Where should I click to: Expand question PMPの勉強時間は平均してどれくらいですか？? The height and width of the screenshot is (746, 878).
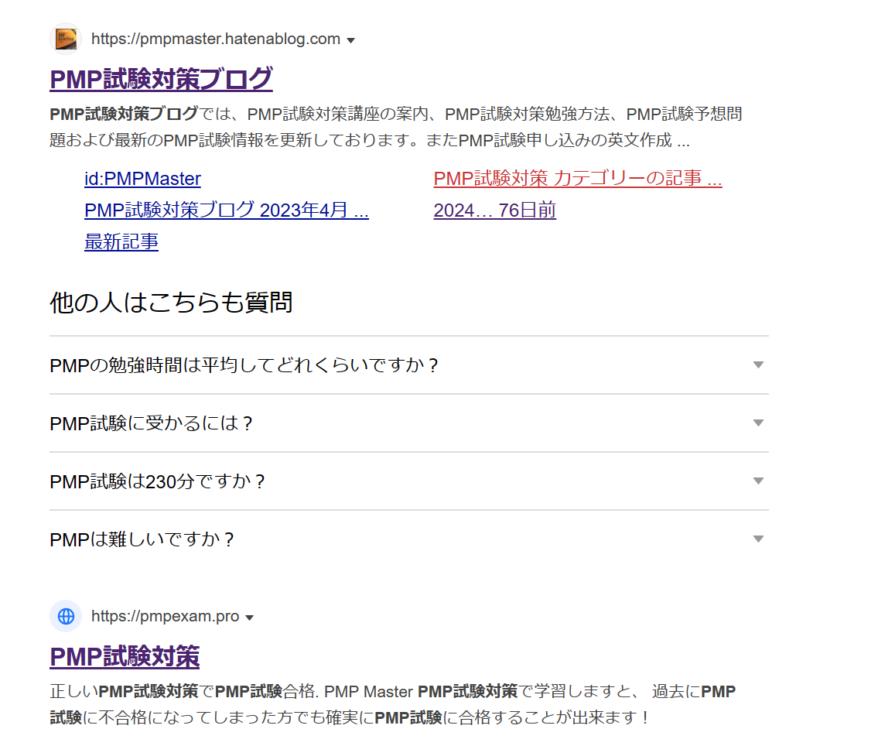tap(244, 365)
